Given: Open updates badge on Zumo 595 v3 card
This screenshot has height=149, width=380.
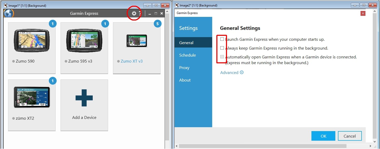Looking at the screenshot, I should (105, 24).
